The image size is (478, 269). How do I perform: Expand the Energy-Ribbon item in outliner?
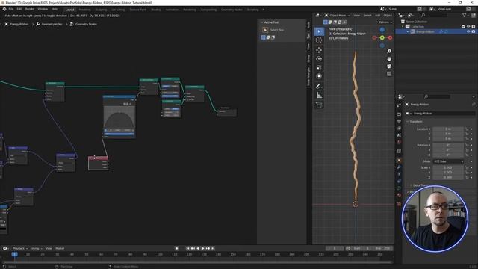408,31
